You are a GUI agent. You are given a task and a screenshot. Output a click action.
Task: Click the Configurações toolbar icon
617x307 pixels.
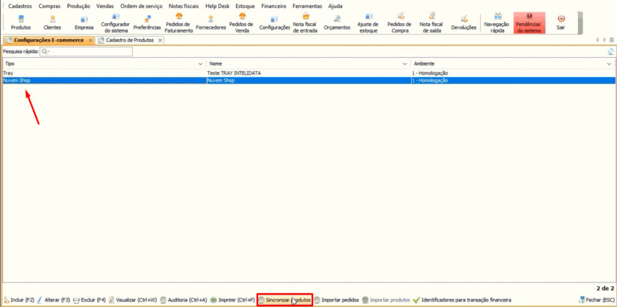(x=274, y=23)
